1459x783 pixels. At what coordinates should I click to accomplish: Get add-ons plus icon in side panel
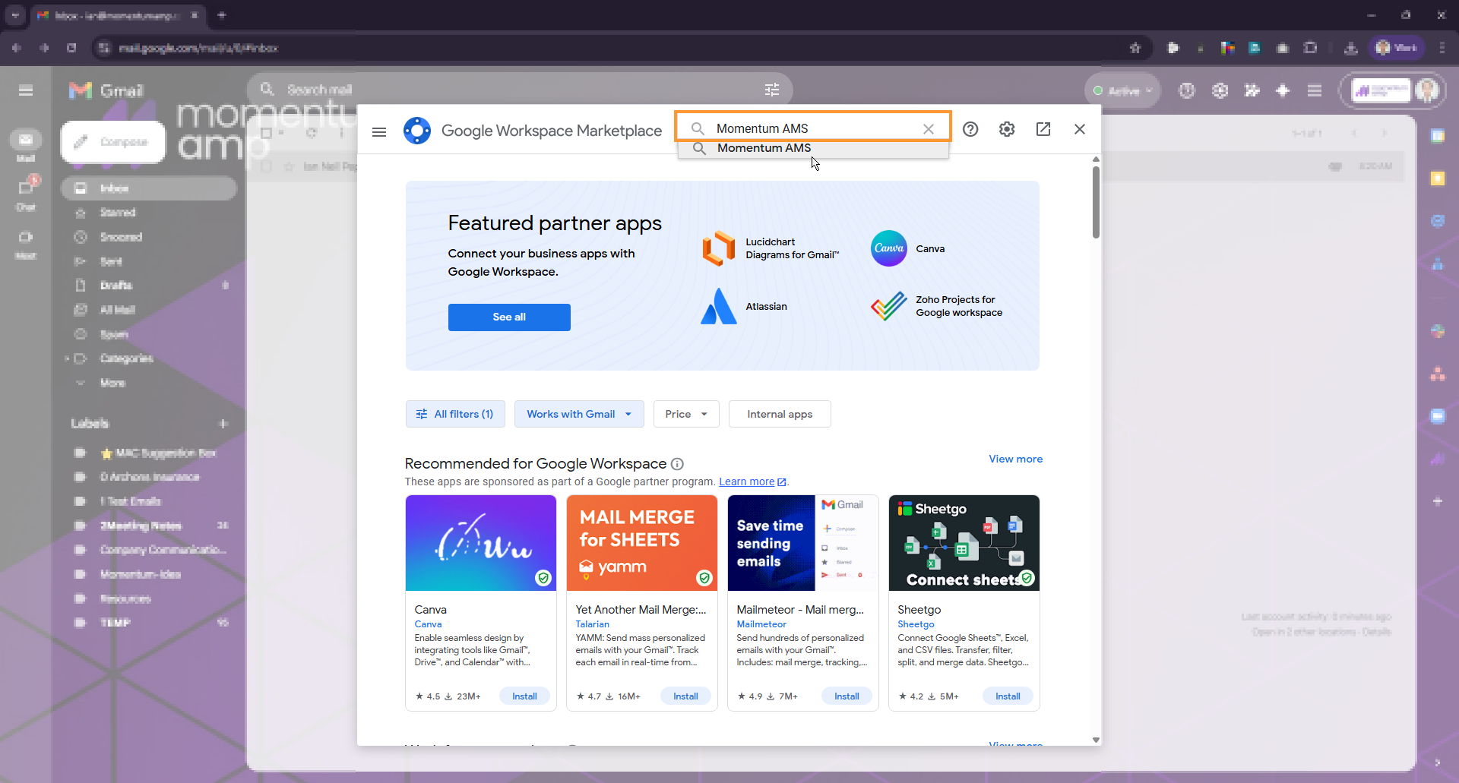coord(1438,501)
